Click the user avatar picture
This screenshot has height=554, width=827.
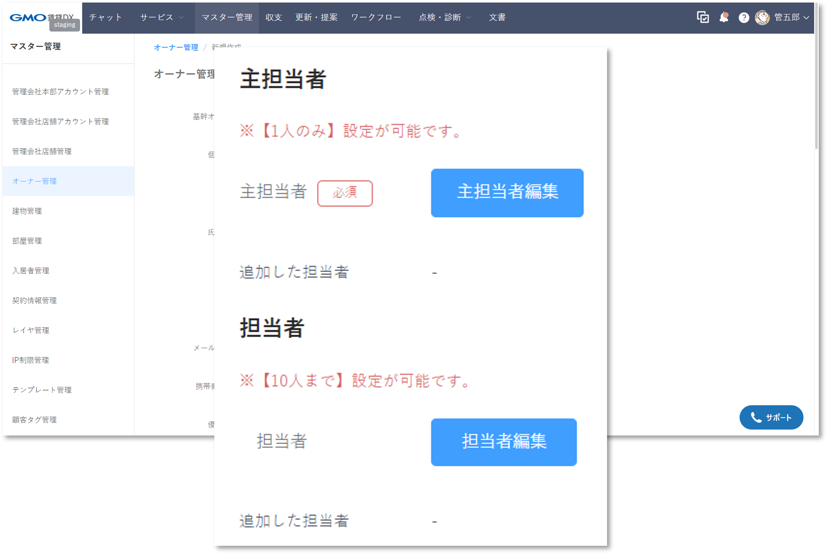click(x=762, y=18)
